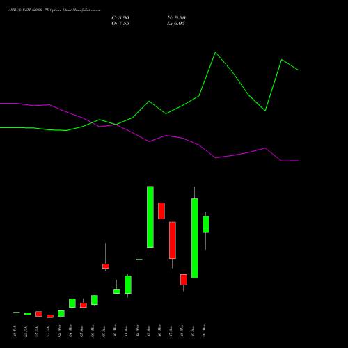The height and width of the screenshot is (348, 348).
Task: Select the close value C: 8.90
Action: (120, 18)
